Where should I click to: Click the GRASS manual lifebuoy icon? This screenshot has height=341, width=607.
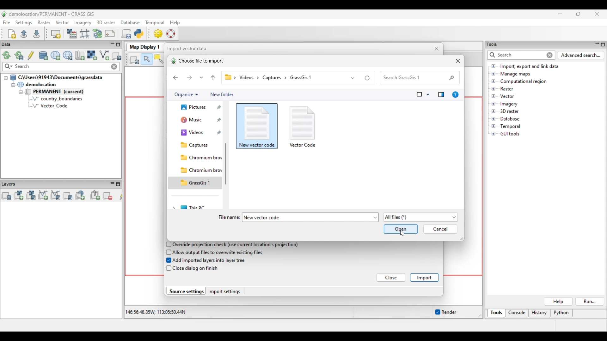tap(171, 34)
